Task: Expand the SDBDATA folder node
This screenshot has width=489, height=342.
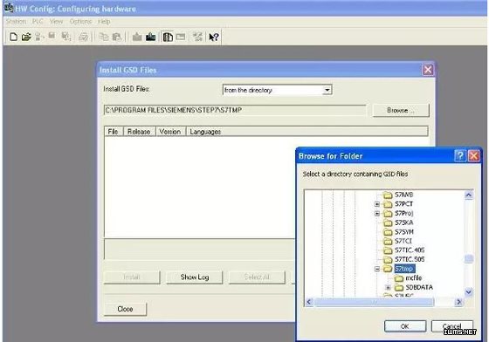Action: (389, 287)
